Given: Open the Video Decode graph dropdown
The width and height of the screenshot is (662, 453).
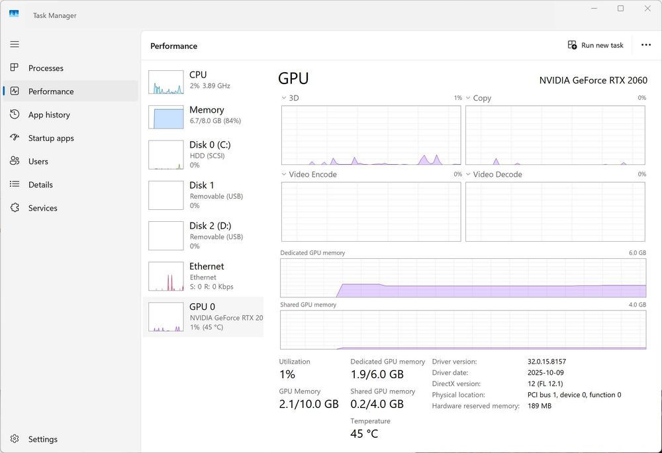Looking at the screenshot, I should (x=468, y=175).
